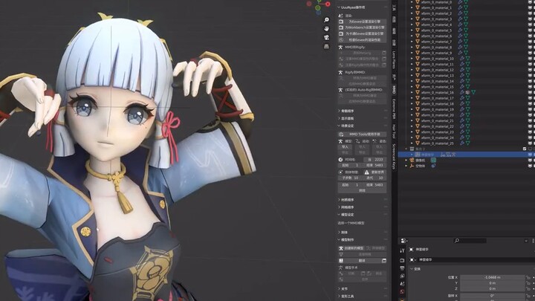Viewport: 535px width, 301px height.
Task: Click mesh icon of xform_0_material_5 in outliner
Action: click(x=418, y=30)
